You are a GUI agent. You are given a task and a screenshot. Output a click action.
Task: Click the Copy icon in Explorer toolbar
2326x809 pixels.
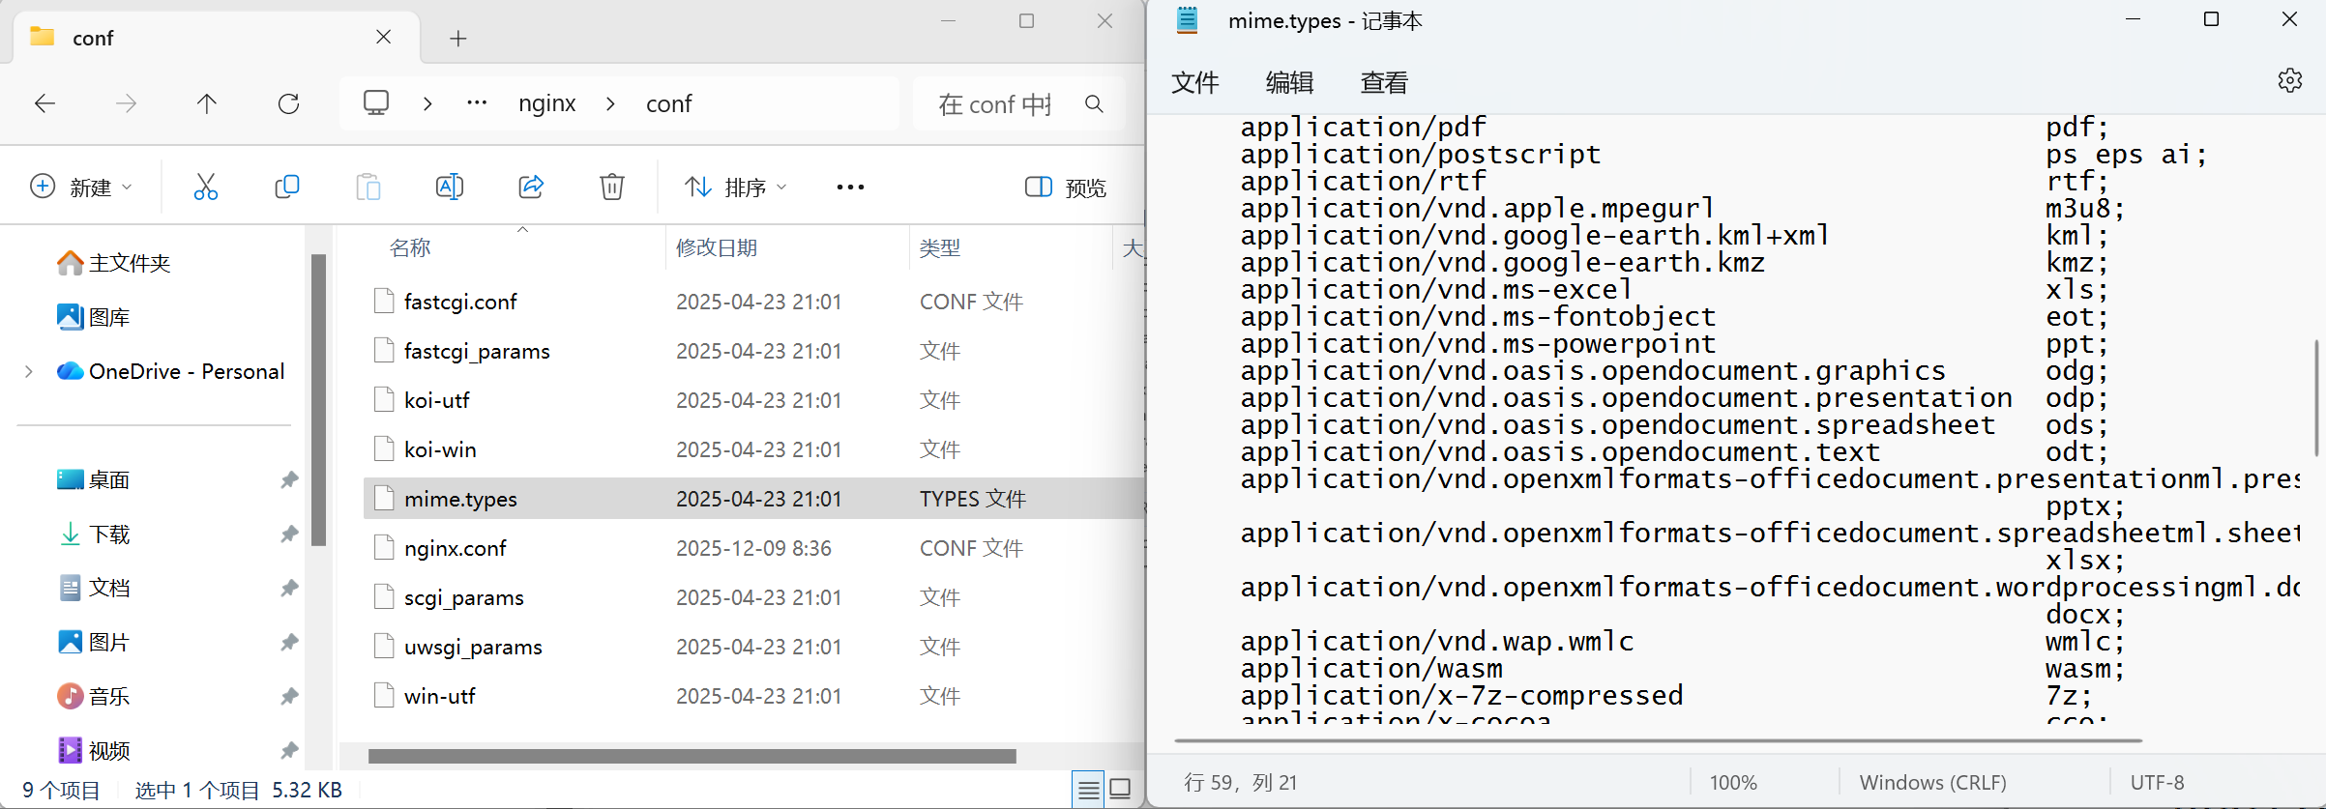tap(287, 187)
